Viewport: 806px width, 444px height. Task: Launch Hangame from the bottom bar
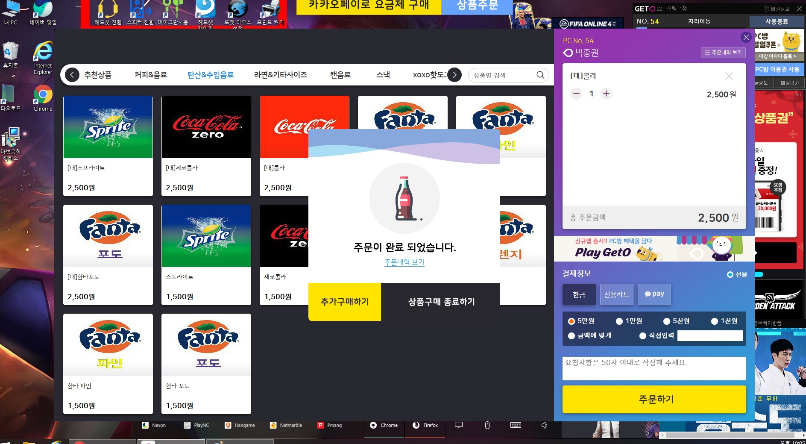click(x=240, y=425)
